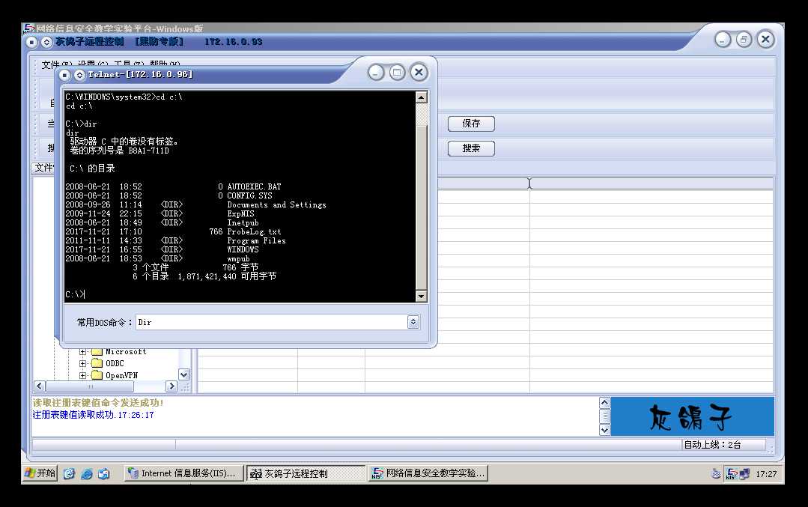The image size is (808, 507).
Task: Click the 卷的序列号是 B8A1-711D line
Action: pos(119,151)
